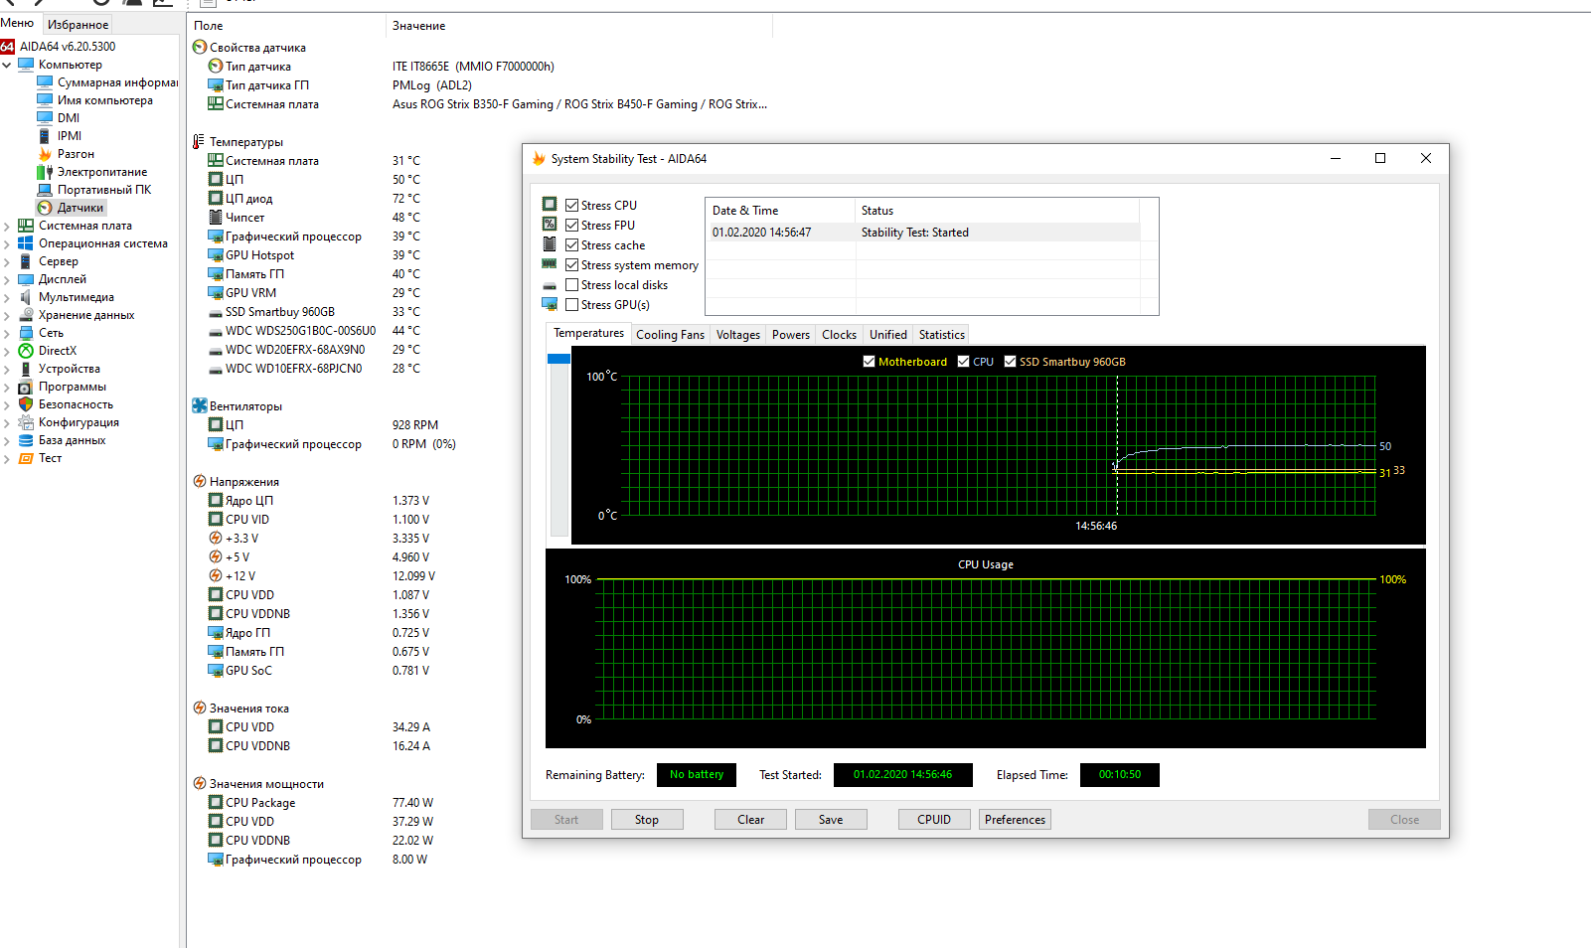This screenshot has width=1591, height=948.
Task: Click the Чипсет chip icon
Action: point(216,218)
